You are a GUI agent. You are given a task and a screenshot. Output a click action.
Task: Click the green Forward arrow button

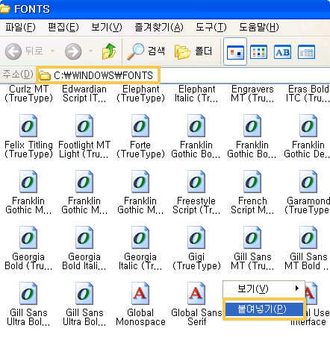tap(73, 51)
